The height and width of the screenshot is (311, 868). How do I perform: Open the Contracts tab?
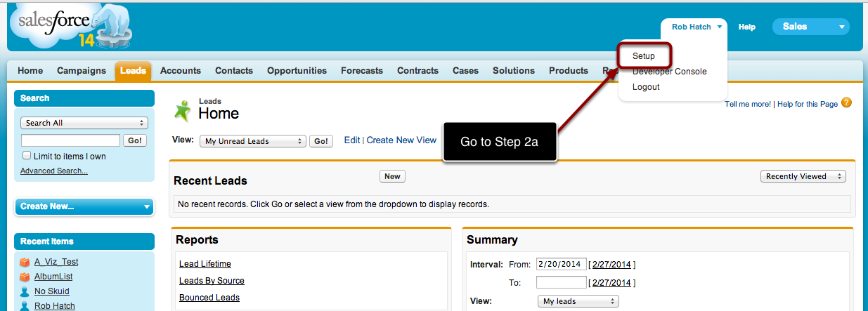coord(417,70)
